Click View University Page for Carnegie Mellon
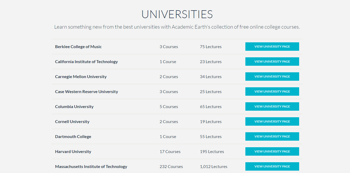350x173 pixels. [272, 77]
